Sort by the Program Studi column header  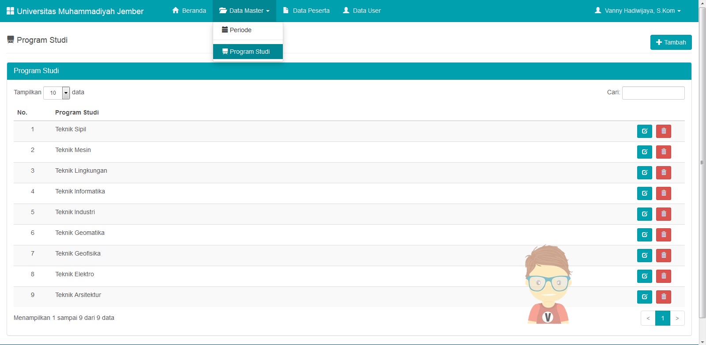pos(77,112)
